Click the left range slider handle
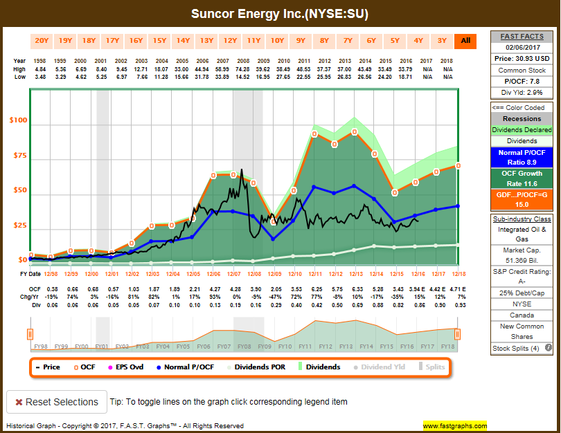The width and height of the screenshot is (561, 433). pyautogui.click(x=30, y=335)
